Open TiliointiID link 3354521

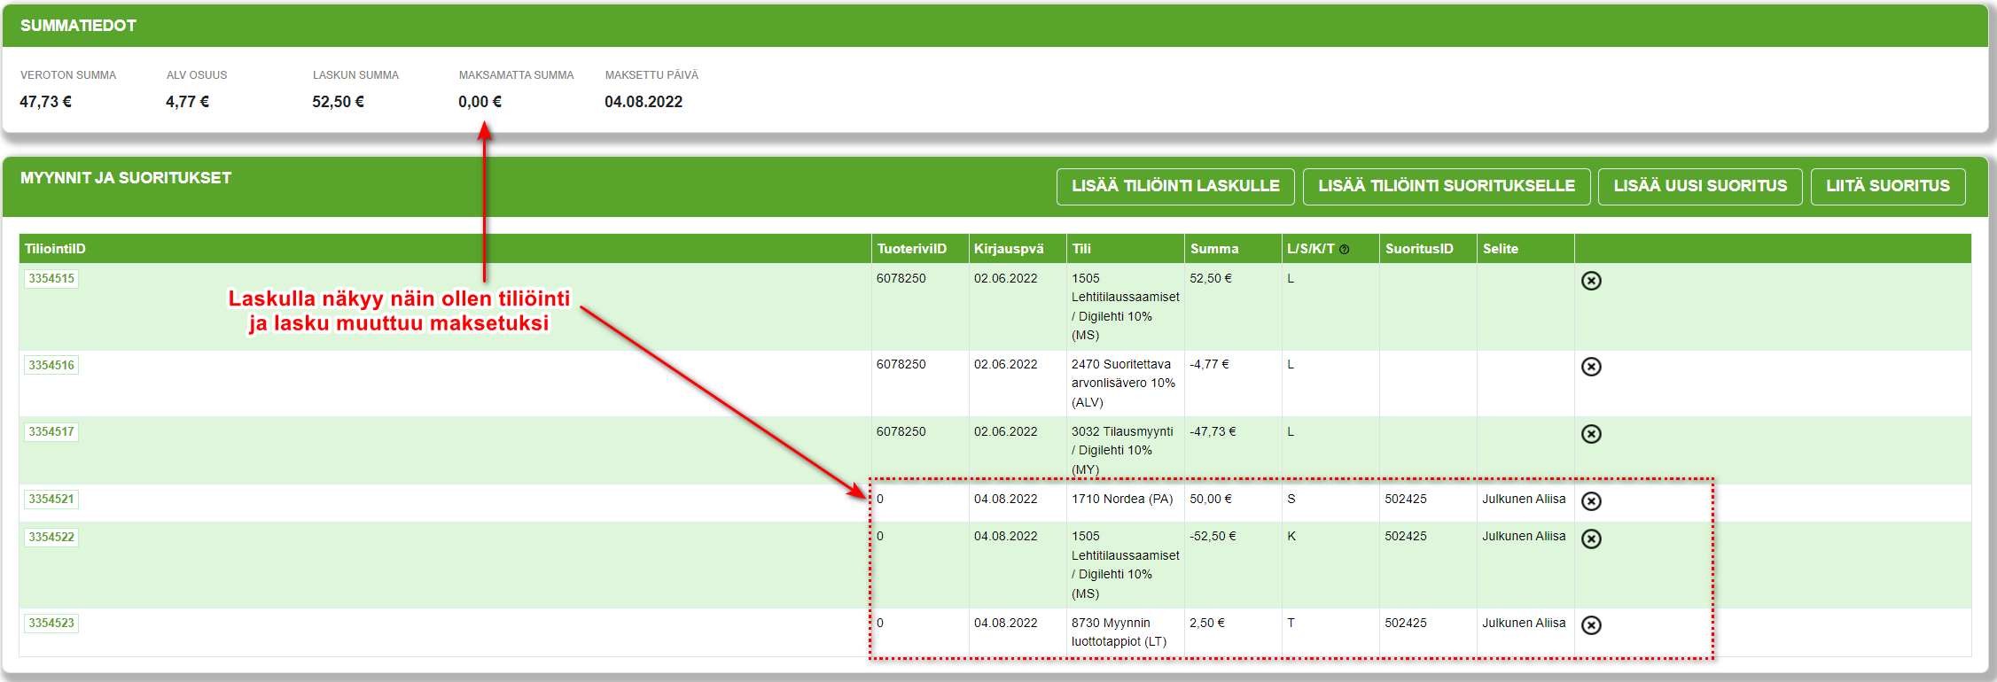[x=51, y=500]
